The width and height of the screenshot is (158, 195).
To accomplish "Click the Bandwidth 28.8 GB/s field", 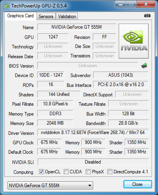I will [129, 123].
